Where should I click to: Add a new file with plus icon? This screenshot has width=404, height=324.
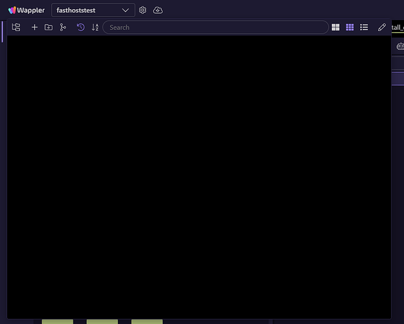(x=35, y=27)
